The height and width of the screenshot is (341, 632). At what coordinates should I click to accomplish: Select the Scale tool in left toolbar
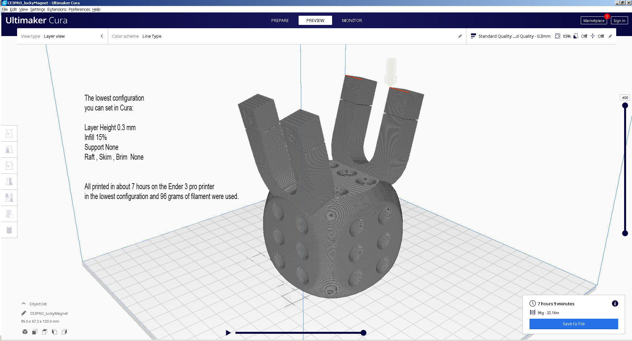click(9, 150)
